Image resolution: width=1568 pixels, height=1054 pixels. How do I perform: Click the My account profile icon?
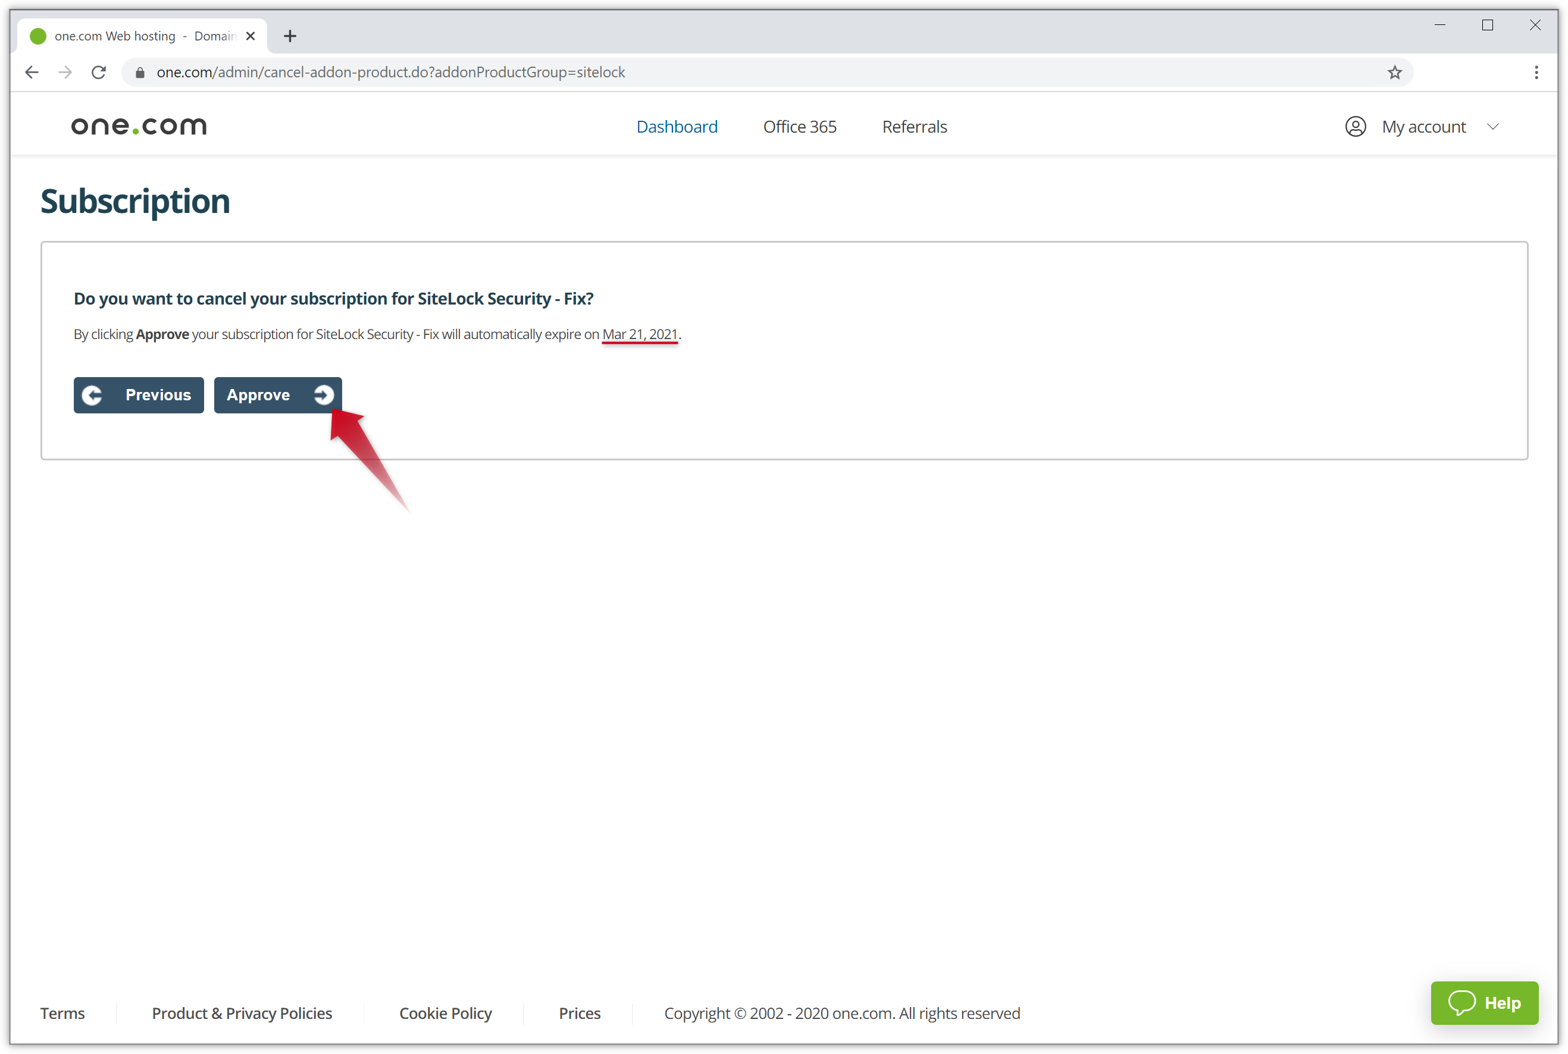1355,126
